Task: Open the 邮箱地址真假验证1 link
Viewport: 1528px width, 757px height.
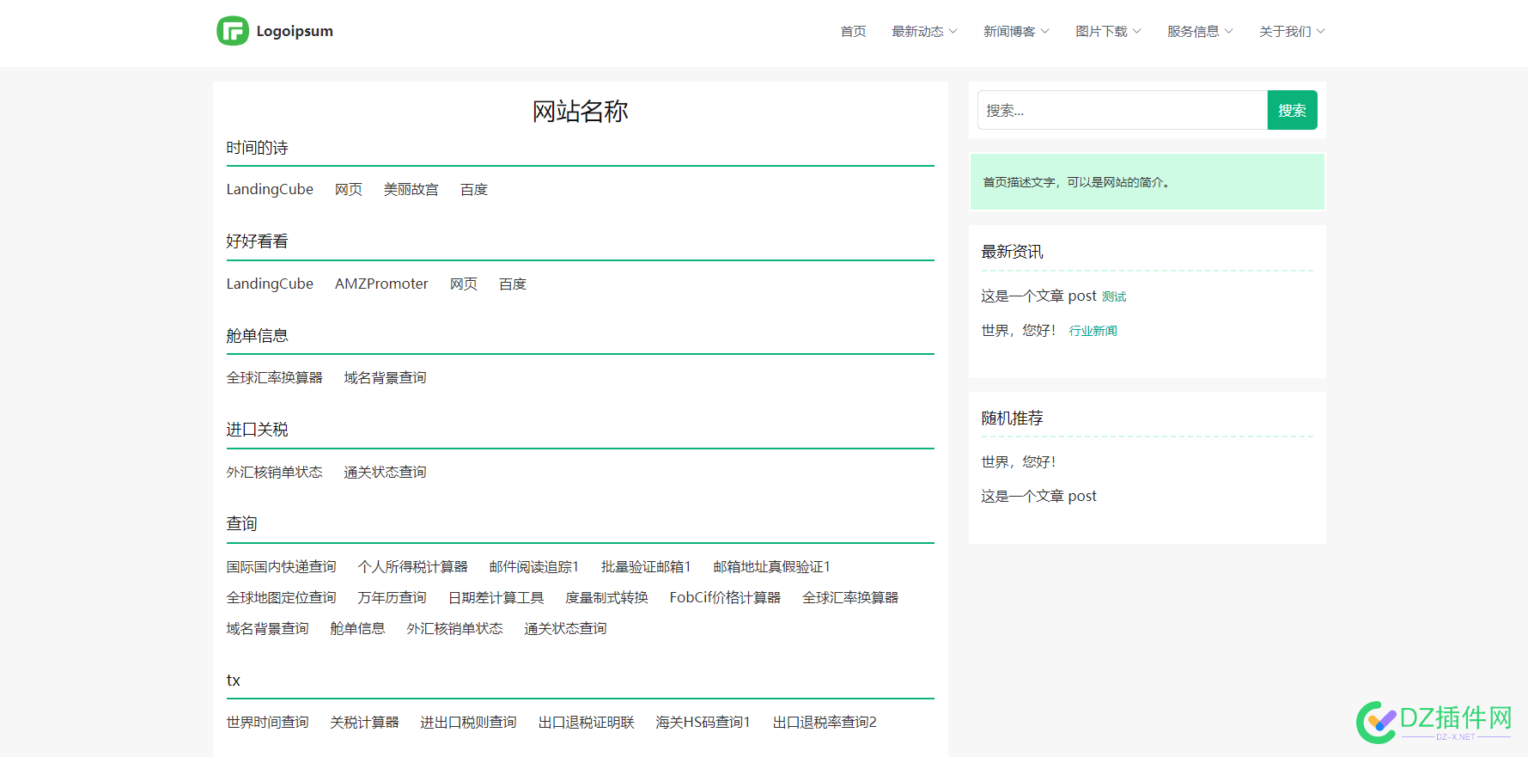Action: click(771, 566)
